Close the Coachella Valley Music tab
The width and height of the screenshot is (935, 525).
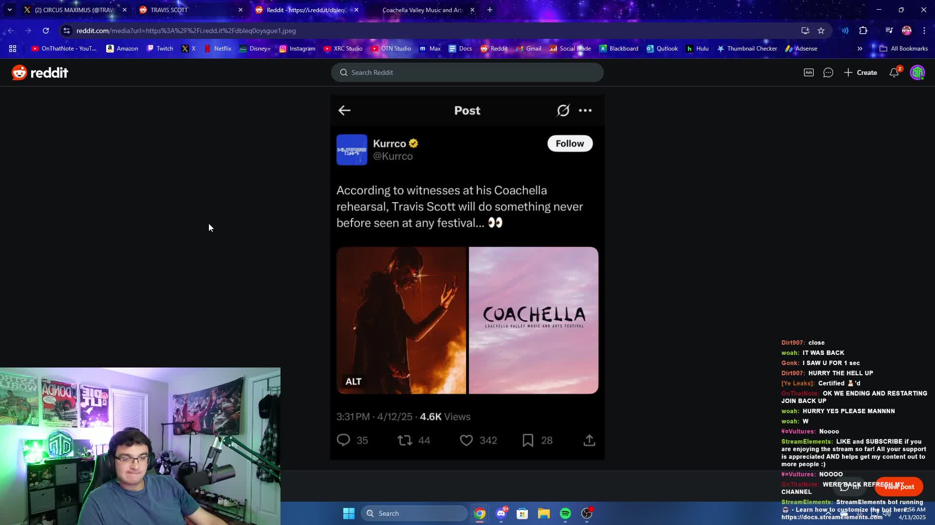(x=472, y=10)
